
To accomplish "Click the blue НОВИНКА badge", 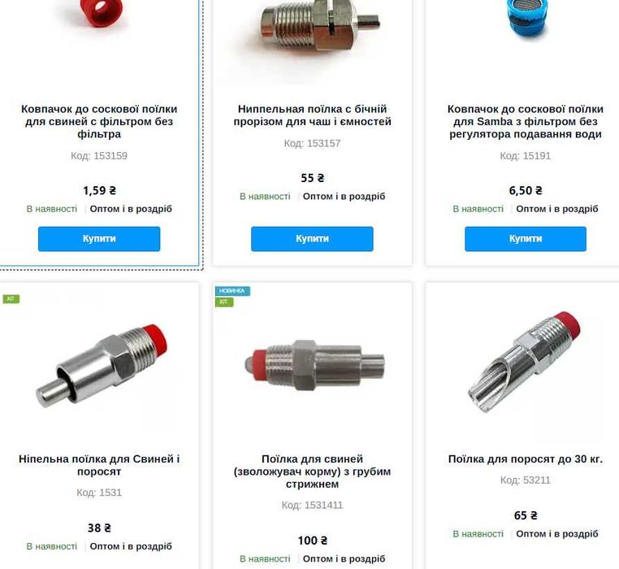I will click(x=232, y=291).
